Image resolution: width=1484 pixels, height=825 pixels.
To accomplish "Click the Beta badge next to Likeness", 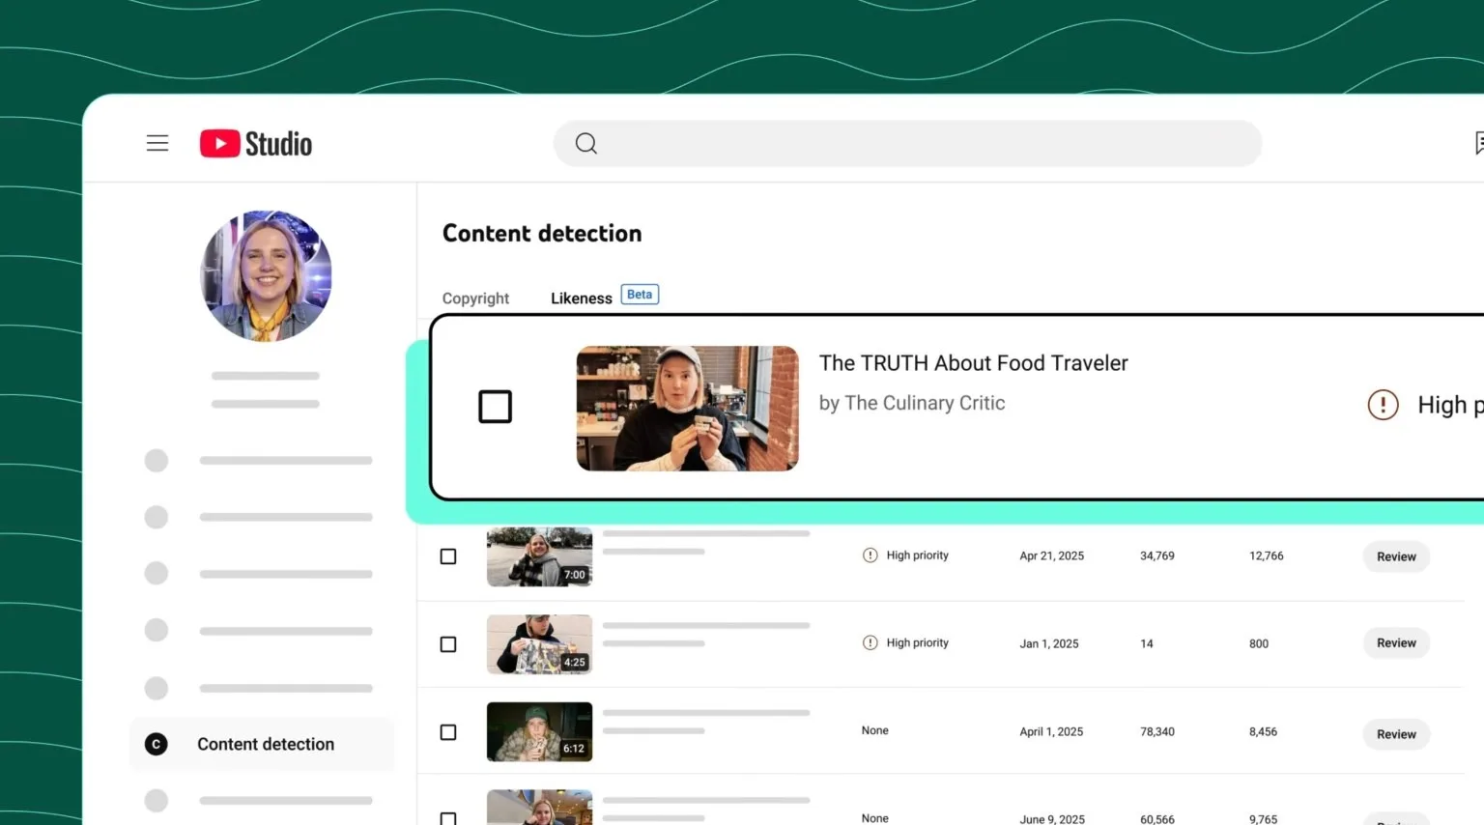I will click(x=639, y=294).
